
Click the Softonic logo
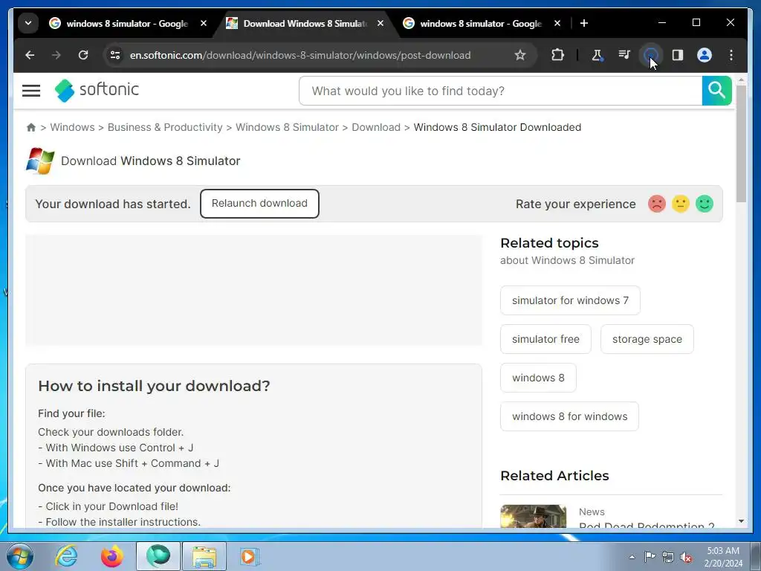click(97, 90)
